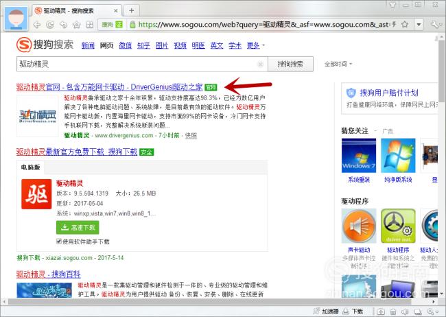Open the favorites star icon in toolbar
446x317 pixels.
coord(77,25)
